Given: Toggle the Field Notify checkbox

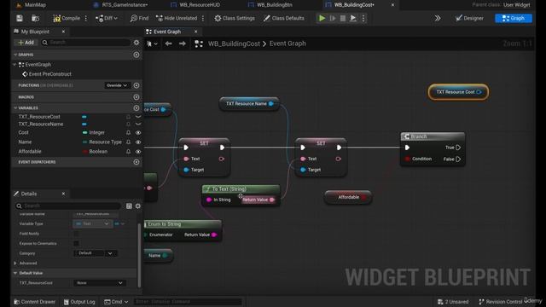Looking at the screenshot, I should point(76,234).
